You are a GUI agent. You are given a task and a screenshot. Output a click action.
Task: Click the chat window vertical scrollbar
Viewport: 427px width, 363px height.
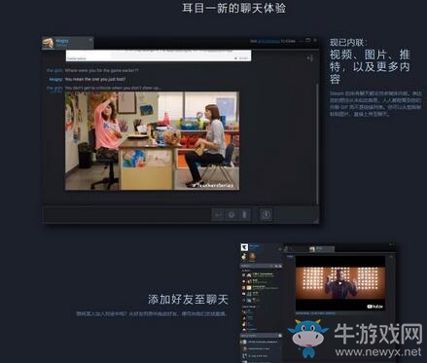[317, 143]
